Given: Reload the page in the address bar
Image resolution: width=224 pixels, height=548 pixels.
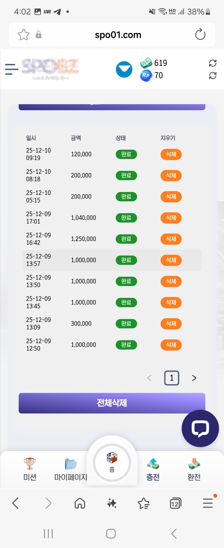Looking at the screenshot, I should (x=200, y=35).
